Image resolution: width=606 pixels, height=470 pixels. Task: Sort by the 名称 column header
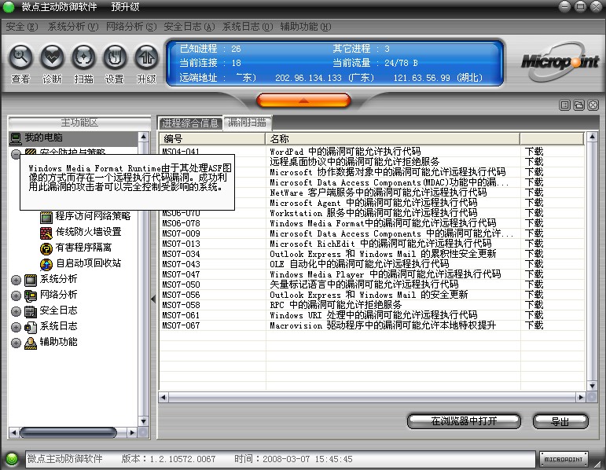click(x=392, y=139)
